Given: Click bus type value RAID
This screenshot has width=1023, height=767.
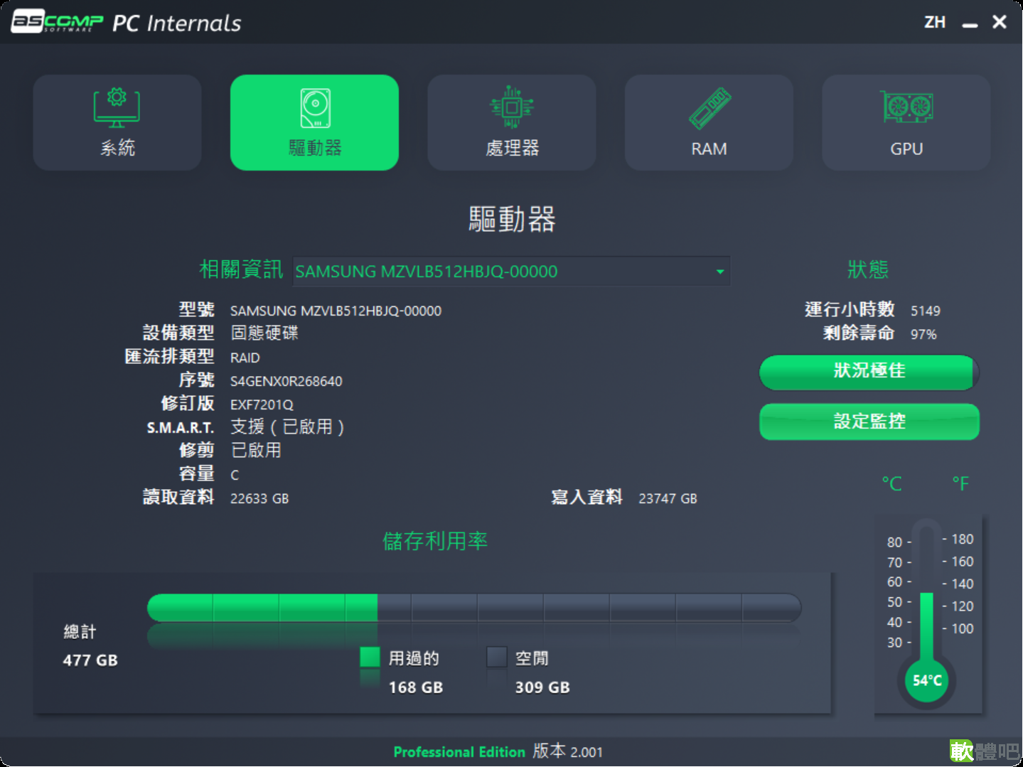Looking at the screenshot, I should tap(245, 358).
